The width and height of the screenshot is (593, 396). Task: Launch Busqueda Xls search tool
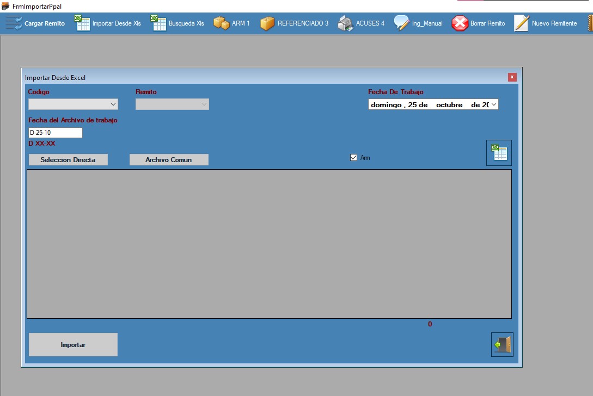tap(178, 23)
